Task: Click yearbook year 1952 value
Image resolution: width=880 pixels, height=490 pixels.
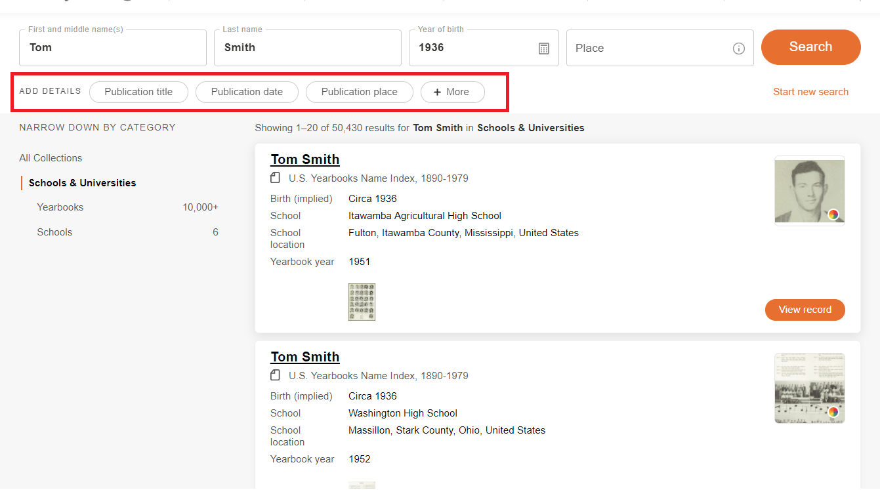Action: (x=360, y=459)
